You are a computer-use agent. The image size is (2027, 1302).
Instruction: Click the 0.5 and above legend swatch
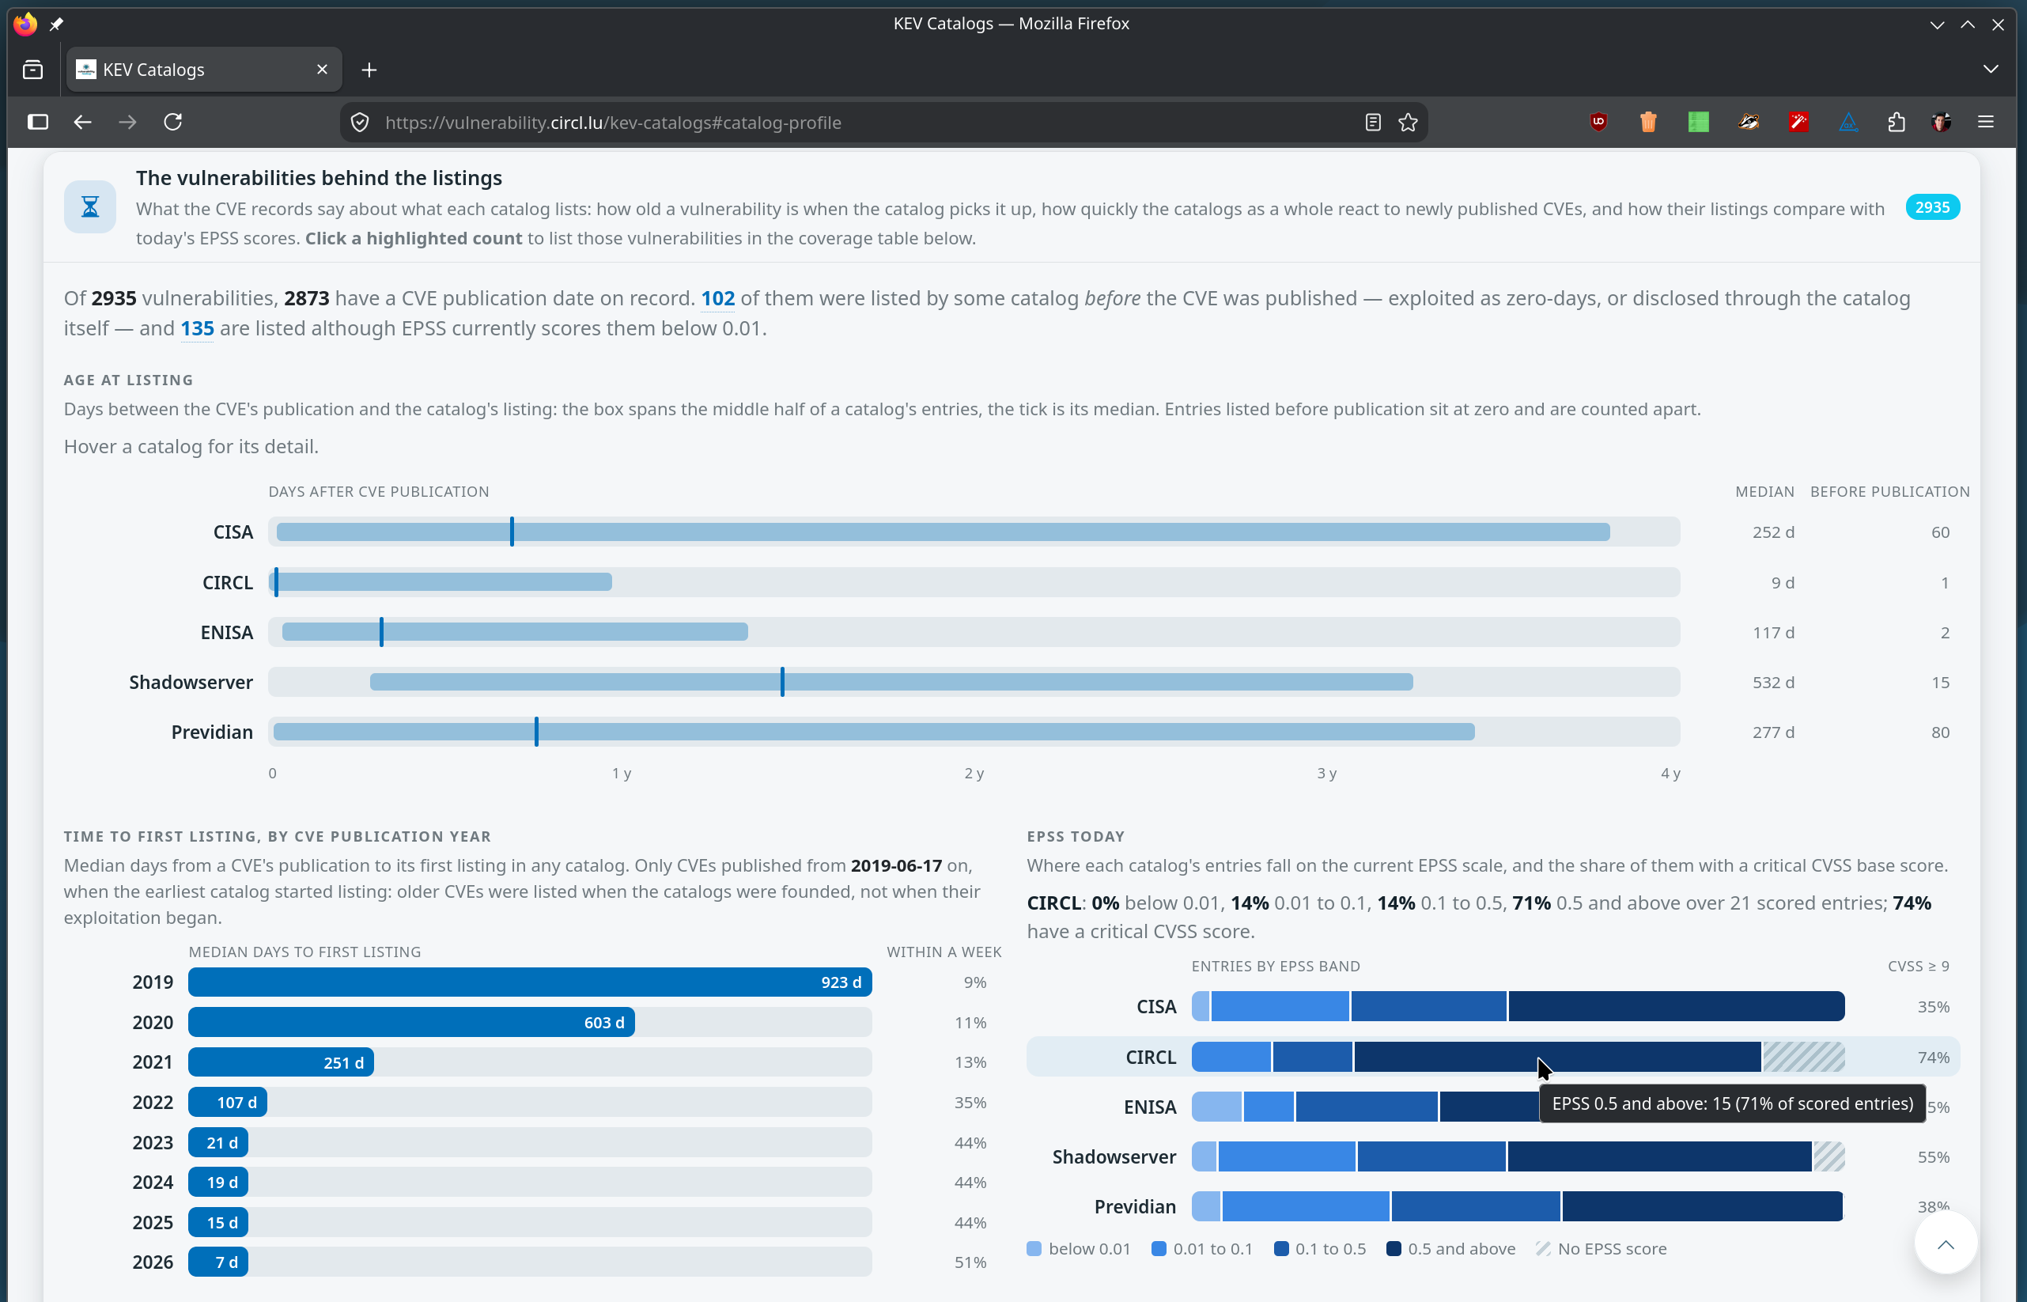click(x=1394, y=1249)
